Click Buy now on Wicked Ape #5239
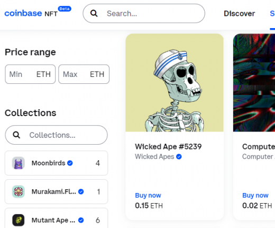275x228 pixels. pyautogui.click(x=148, y=196)
